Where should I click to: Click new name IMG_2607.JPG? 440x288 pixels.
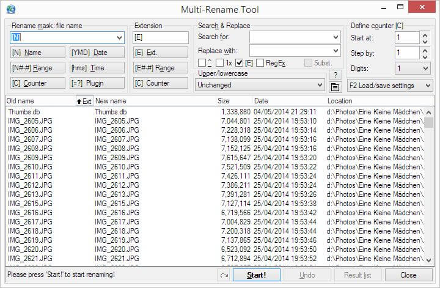pyautogui.click(x=117, y=139)
